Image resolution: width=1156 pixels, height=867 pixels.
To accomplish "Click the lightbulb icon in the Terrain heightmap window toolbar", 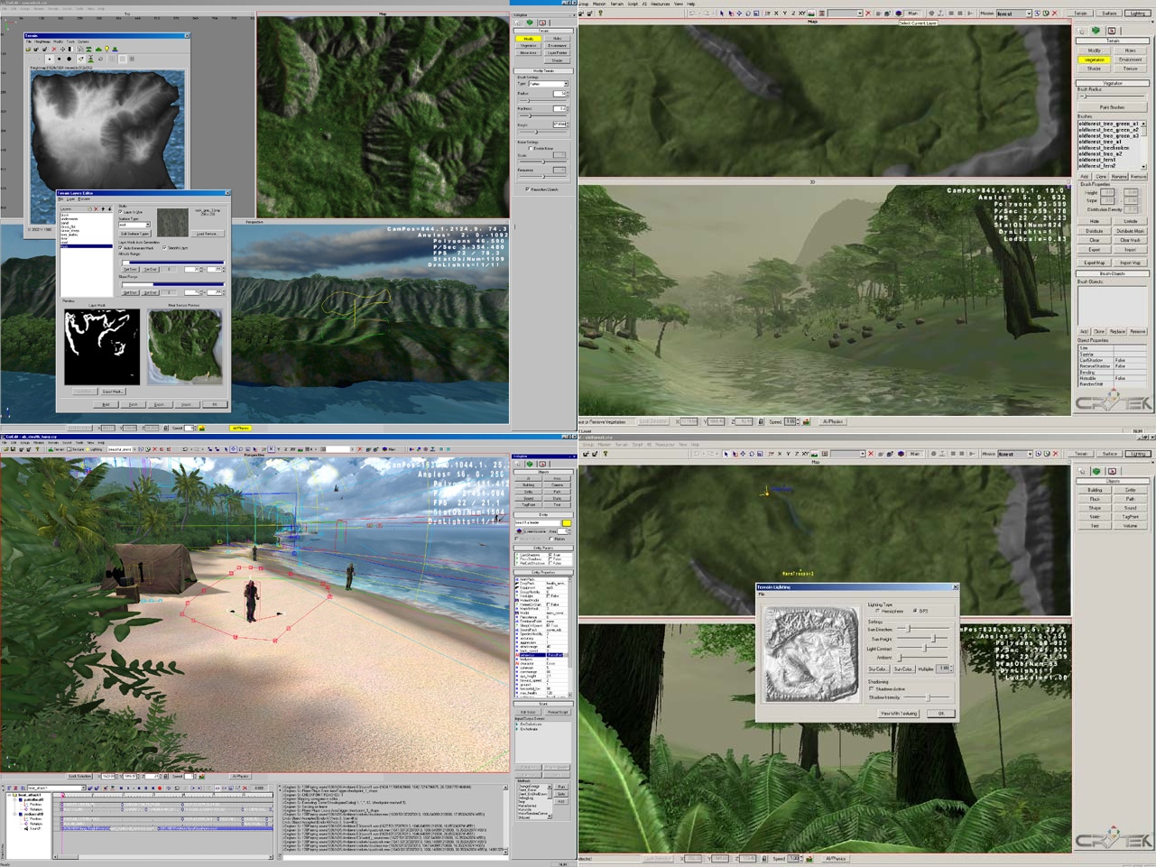I will click(106, 49).
